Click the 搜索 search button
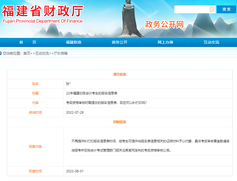Viewport: 237px width, 181px height. coord(226,9)
